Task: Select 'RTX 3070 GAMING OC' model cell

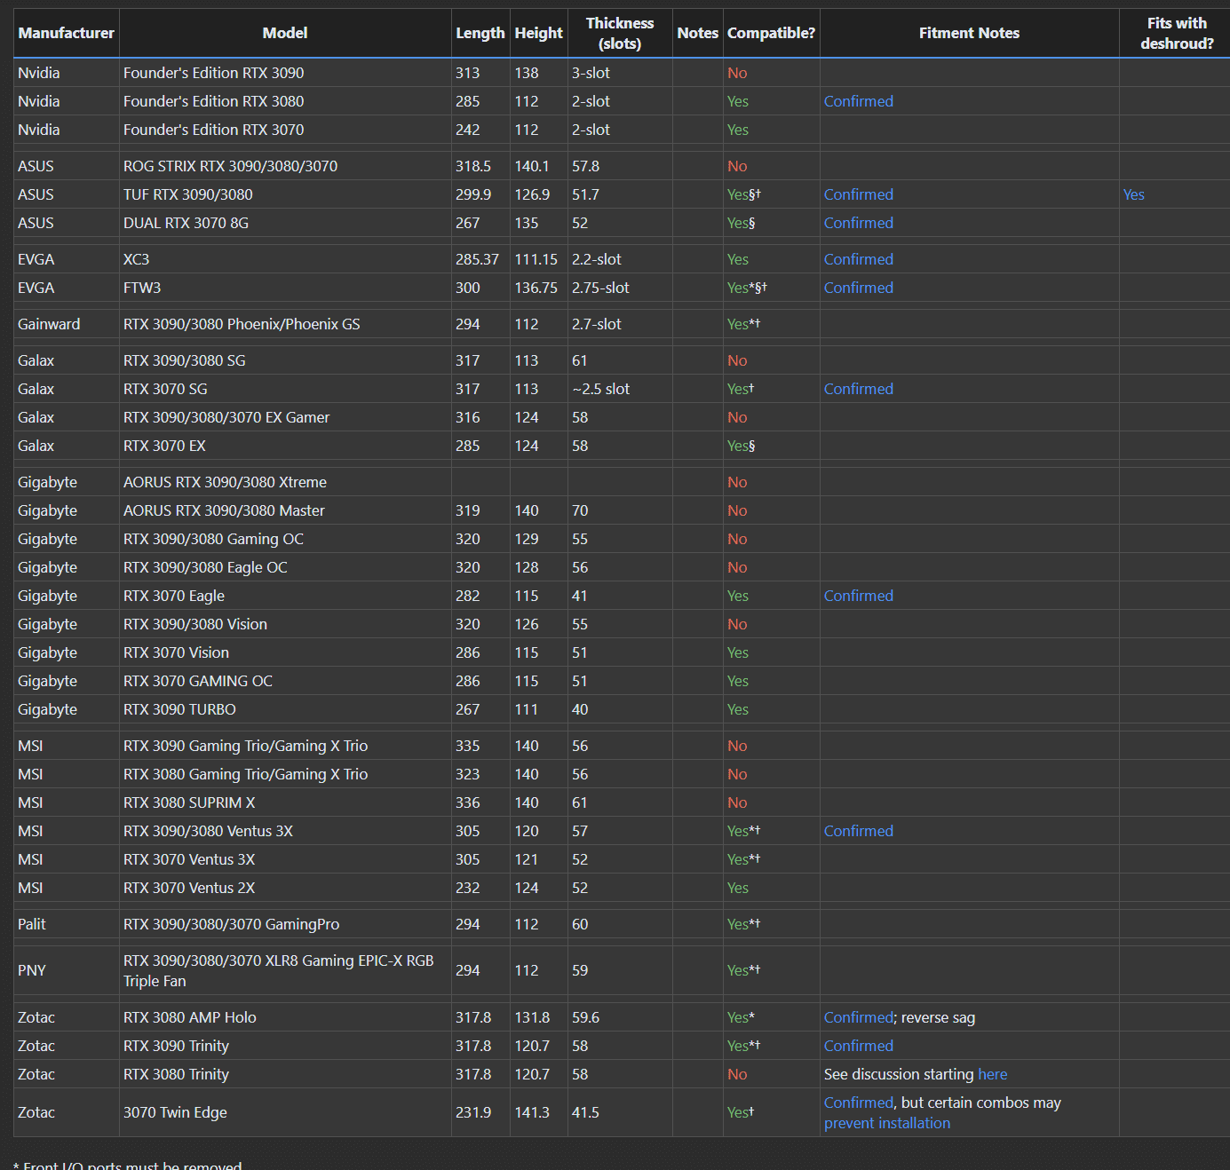Action: pos(285,681)
